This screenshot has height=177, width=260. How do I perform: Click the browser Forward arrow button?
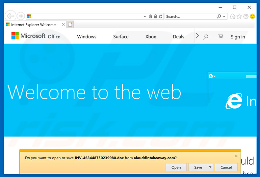(x=21, y=16)
